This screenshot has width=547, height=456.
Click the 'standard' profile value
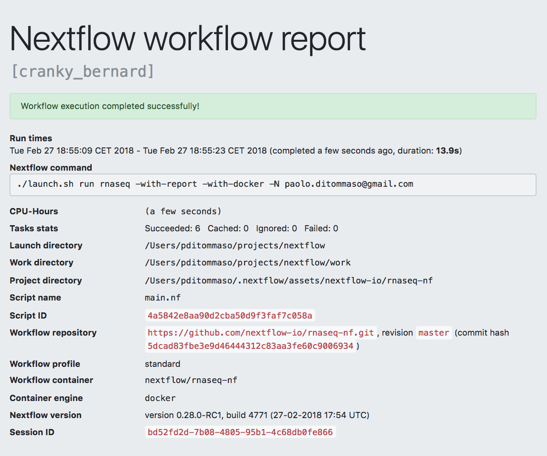click(x=162, y=364)
